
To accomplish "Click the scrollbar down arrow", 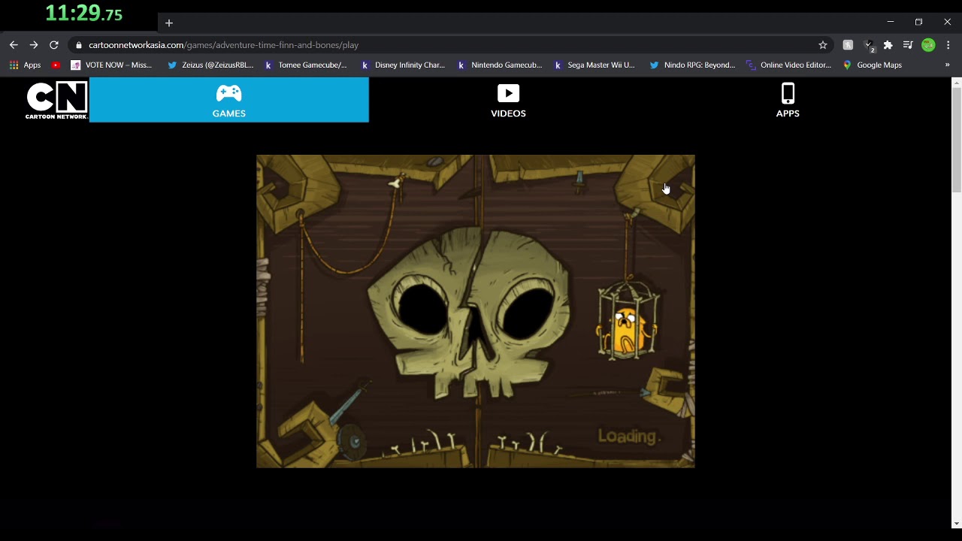I will pos(956,524).
